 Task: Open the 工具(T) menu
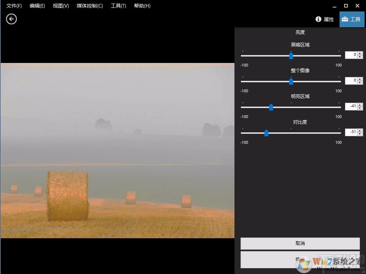point(118,6)
